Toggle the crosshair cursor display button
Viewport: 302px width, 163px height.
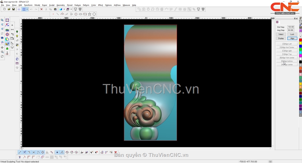tap(19, 9)
